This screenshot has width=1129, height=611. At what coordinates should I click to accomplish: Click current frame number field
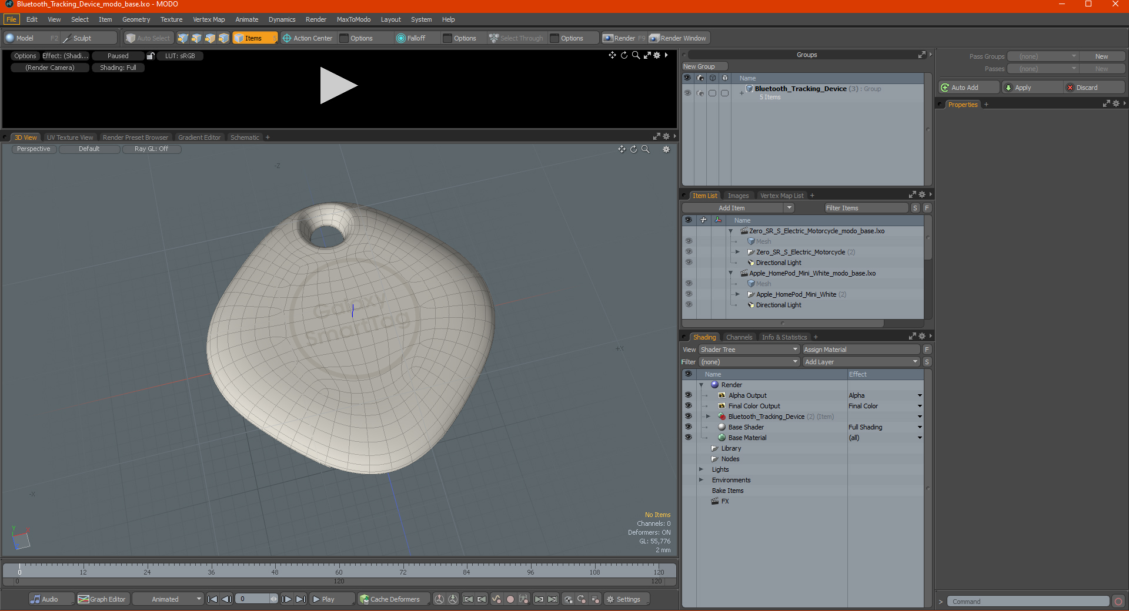point(253,599)
